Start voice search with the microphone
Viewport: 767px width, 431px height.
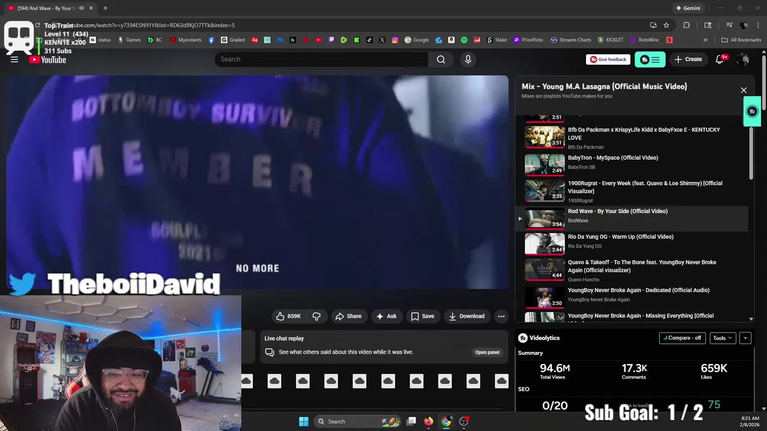click(x=468, y=59)
